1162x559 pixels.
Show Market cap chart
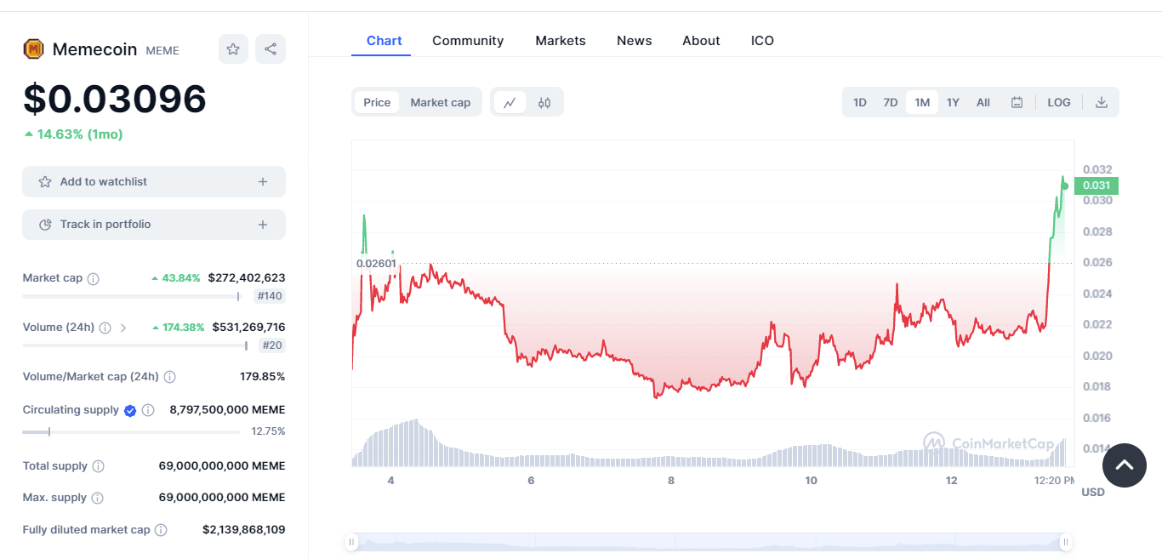click(441, 102)
